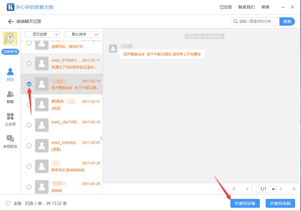Go to the previous page of messages
301x211 pixels.
click(x=247, y=189)
